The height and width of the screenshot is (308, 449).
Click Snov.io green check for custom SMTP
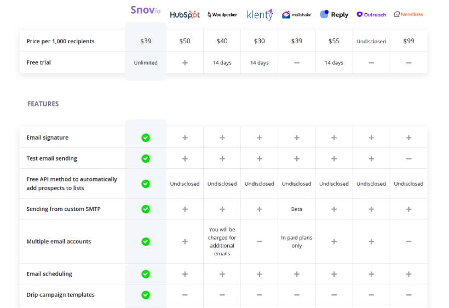[x=146, y=209]
